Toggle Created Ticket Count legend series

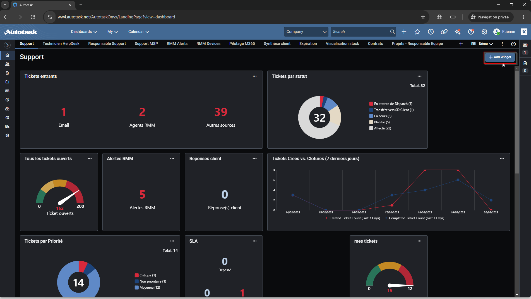click(353, 218)
